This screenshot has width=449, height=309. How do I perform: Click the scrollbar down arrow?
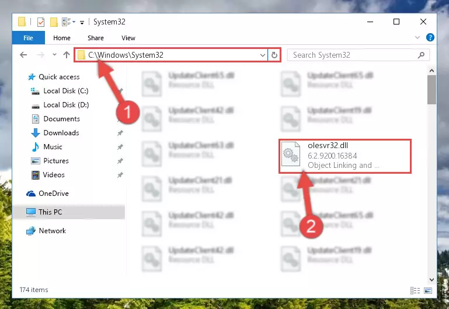point(431,280)
